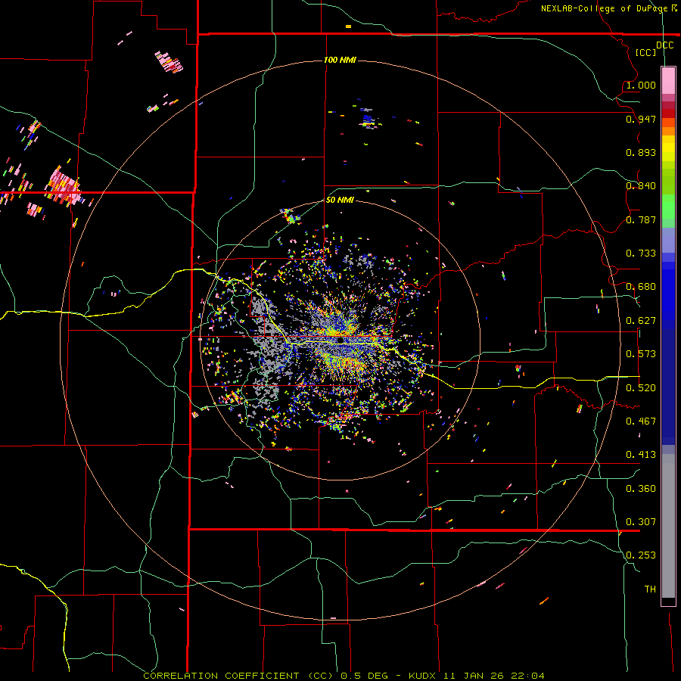Click the TH label on the scale
The image size is (681, 681).
[650, 589]
